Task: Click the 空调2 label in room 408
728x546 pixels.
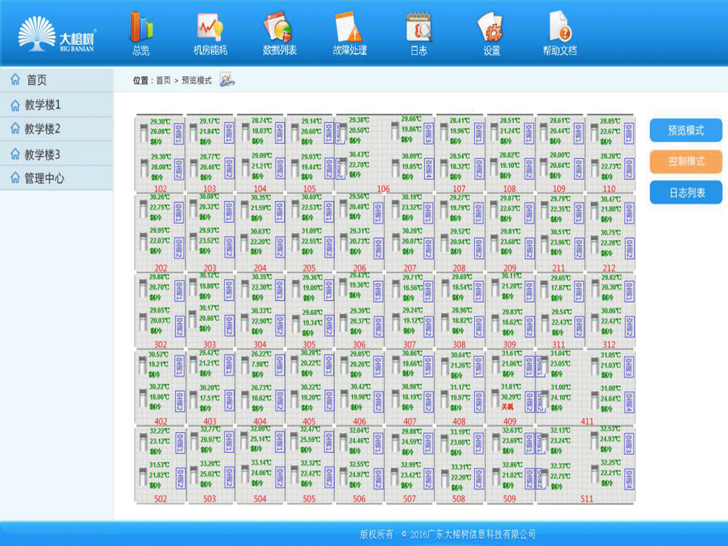Action: (478, 402)
